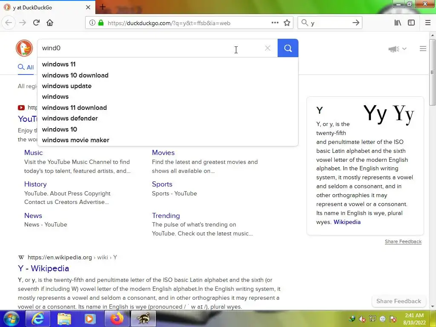436x327 pixels.
Task: Open site information icon in address bar
Action: click(92, 23)
